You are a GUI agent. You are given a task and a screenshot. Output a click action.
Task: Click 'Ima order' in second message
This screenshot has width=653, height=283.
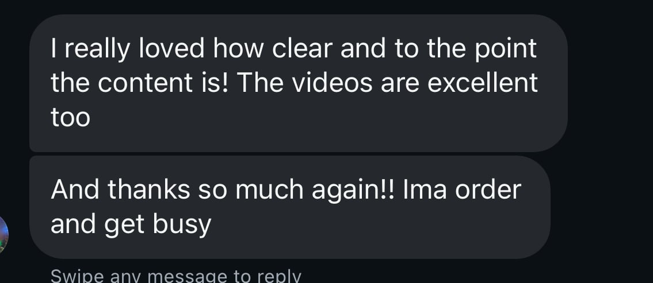point(462,189)
